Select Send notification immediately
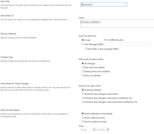The image size is (154, 134). pos(83,113)
